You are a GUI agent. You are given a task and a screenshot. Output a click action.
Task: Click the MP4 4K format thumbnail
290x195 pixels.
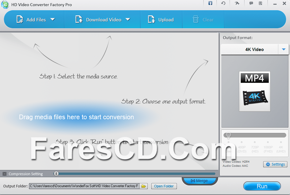255,91
